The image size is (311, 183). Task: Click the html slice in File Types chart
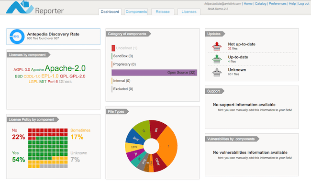(134, 147)
